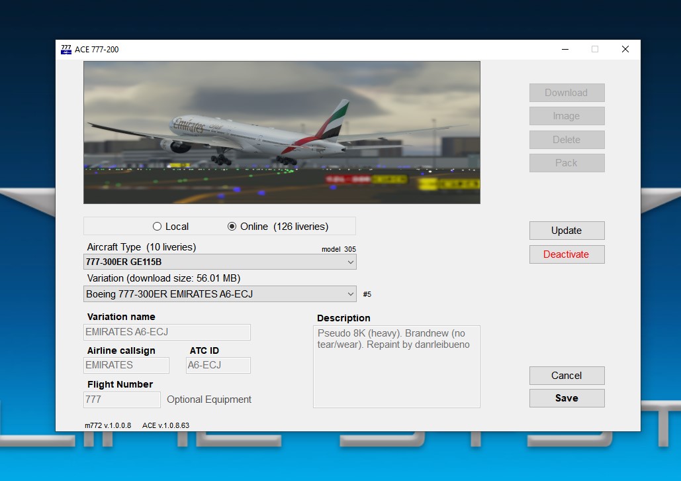681x481 pixels.
Task: Close the ACE 777-200 window
Action: [x=625, y=49]
